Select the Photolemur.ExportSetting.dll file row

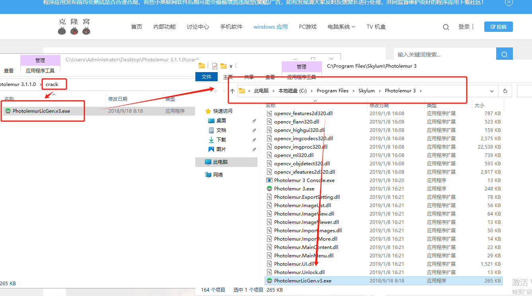383,197
